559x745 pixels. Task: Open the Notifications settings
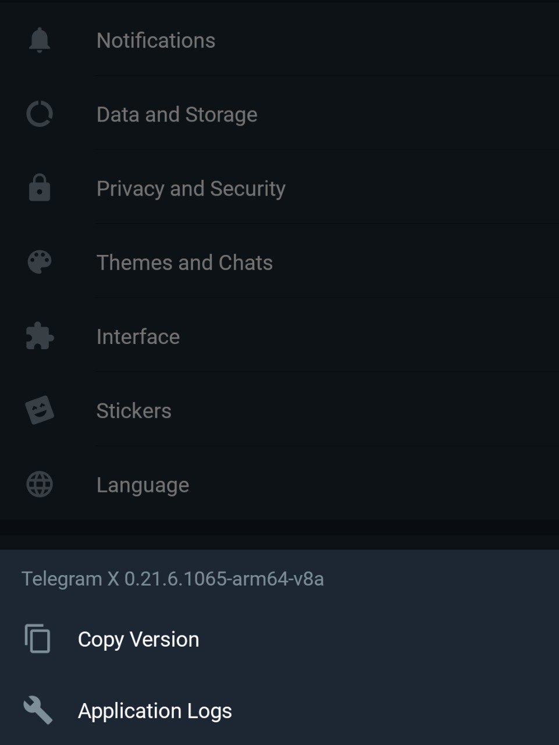(x=156, y=41)
